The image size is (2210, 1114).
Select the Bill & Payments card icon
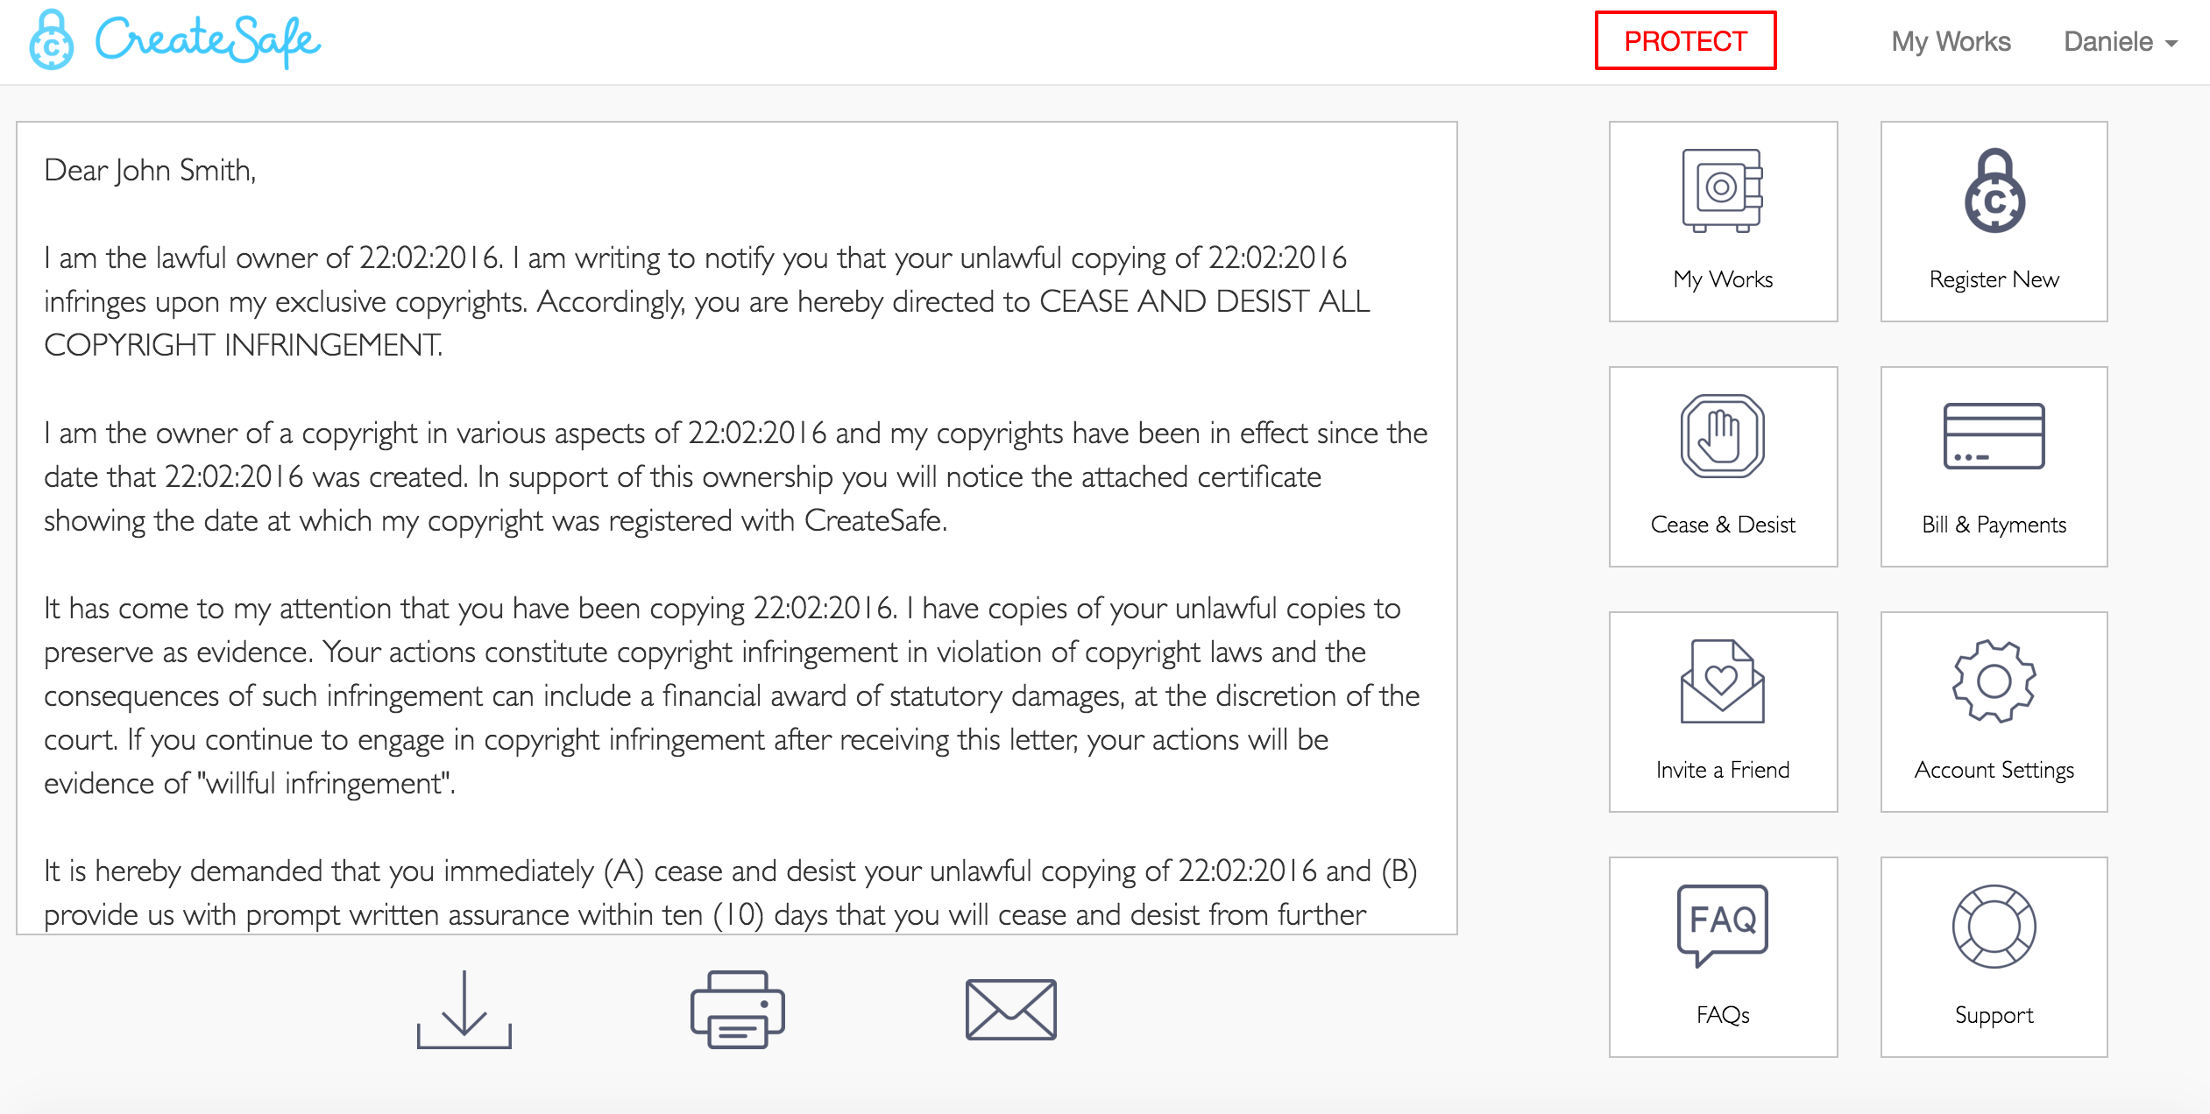pos(1994,436)
